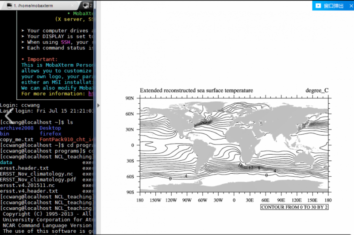
Task: Click the blue 'firefox' entry in the ls output
Action: point(50,133)
